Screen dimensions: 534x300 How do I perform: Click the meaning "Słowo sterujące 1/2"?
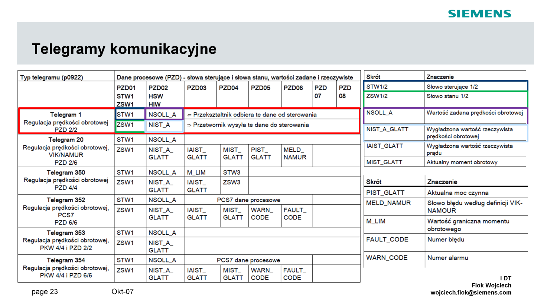pyautogui.click(x=452, y=87)
